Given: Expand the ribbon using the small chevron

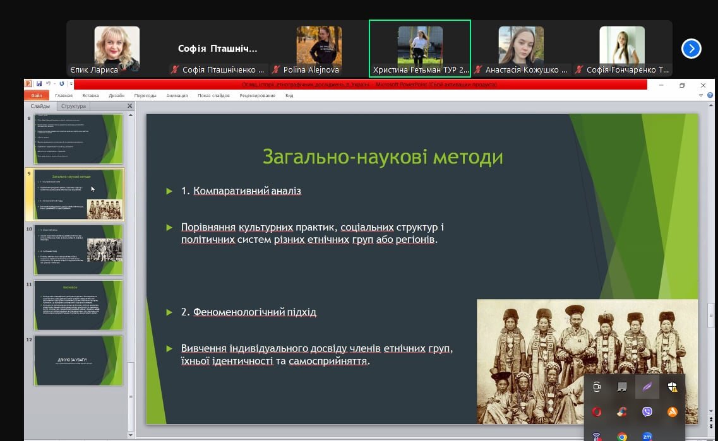Looking at the screenshot, I should [x=700, y=96].
